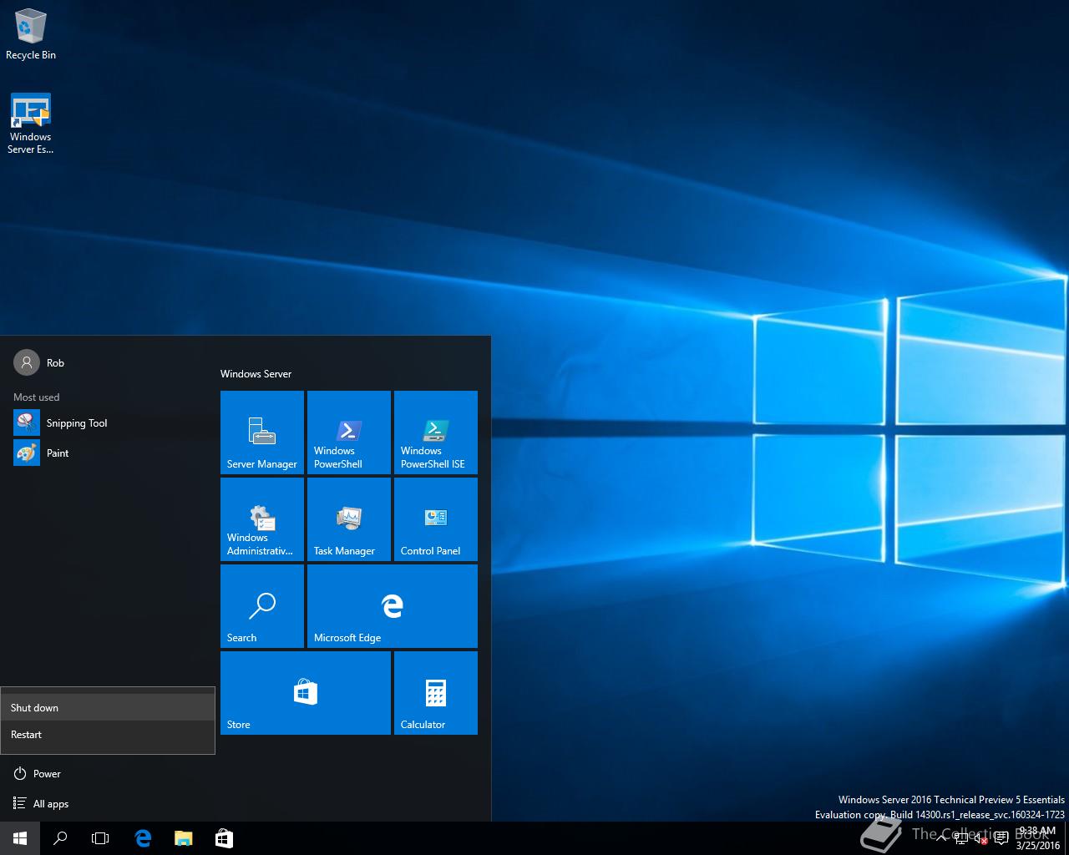Open the Task Manager tile

pyautogui.click(x=349, y=519)
